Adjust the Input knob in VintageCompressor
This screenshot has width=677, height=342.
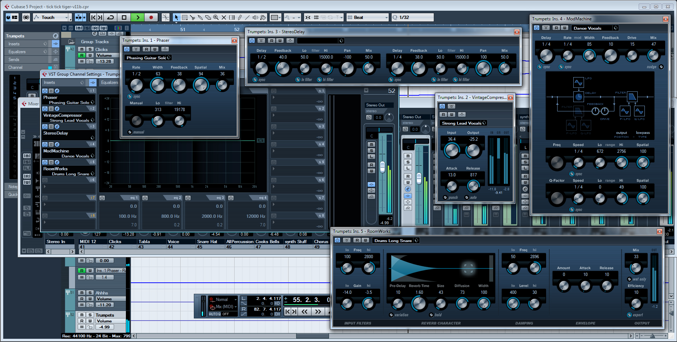tap(451, 151)
